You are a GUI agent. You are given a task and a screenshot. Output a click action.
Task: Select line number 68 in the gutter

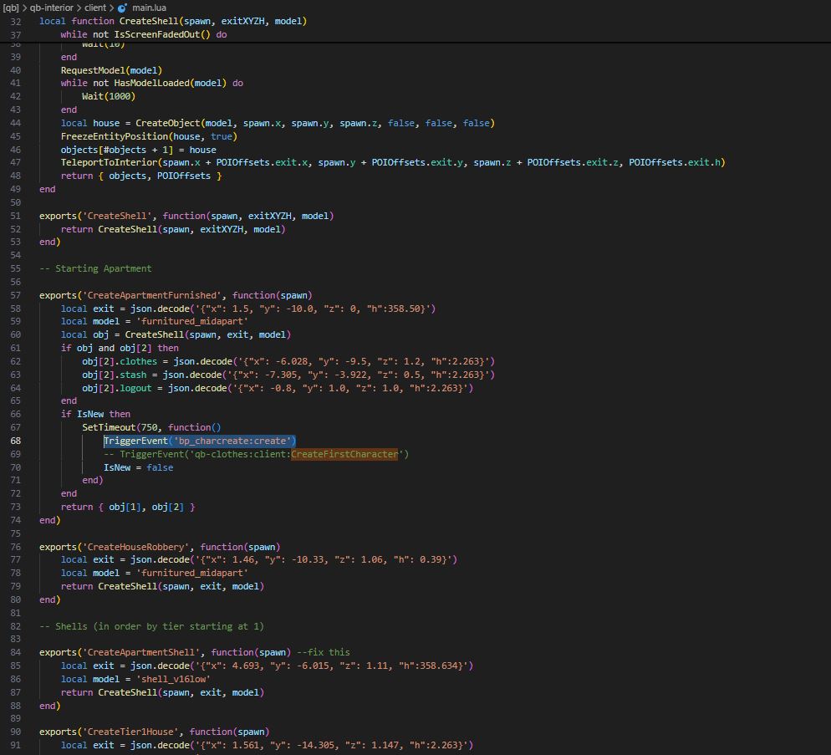point(17,441)
